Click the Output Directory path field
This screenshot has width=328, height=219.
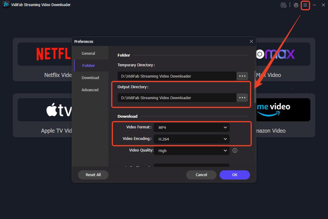click(x=177, y=98)
